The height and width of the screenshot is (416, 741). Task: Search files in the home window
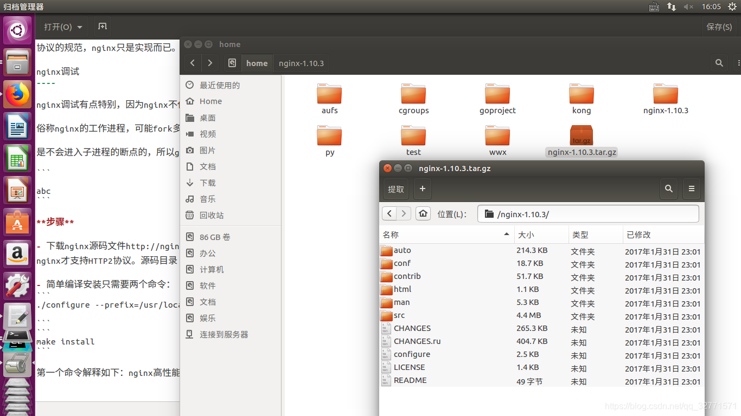719,63
